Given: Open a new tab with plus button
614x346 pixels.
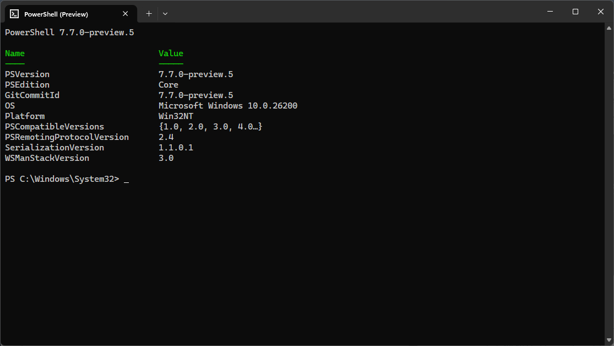Looking at the screenshot, I should 149,14.
